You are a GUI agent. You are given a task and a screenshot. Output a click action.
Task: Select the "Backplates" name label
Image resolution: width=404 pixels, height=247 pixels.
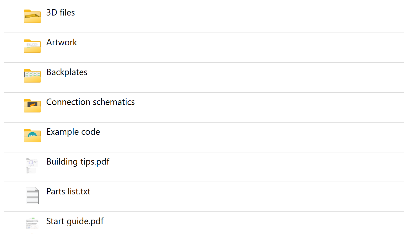tap(67, 72)
